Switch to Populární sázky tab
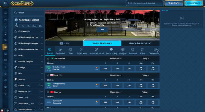Viewport: 205px width, 112px height. pyautogui.click(x=102, y=43)
